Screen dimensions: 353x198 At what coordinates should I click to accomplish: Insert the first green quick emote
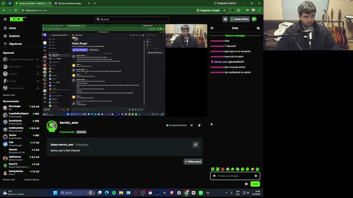pyautogui.click(x=213, y=169)
